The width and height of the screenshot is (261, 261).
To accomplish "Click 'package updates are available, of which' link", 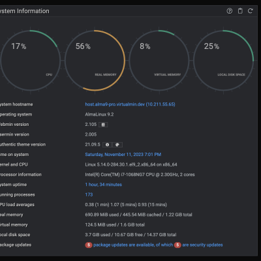I will 133,245.
